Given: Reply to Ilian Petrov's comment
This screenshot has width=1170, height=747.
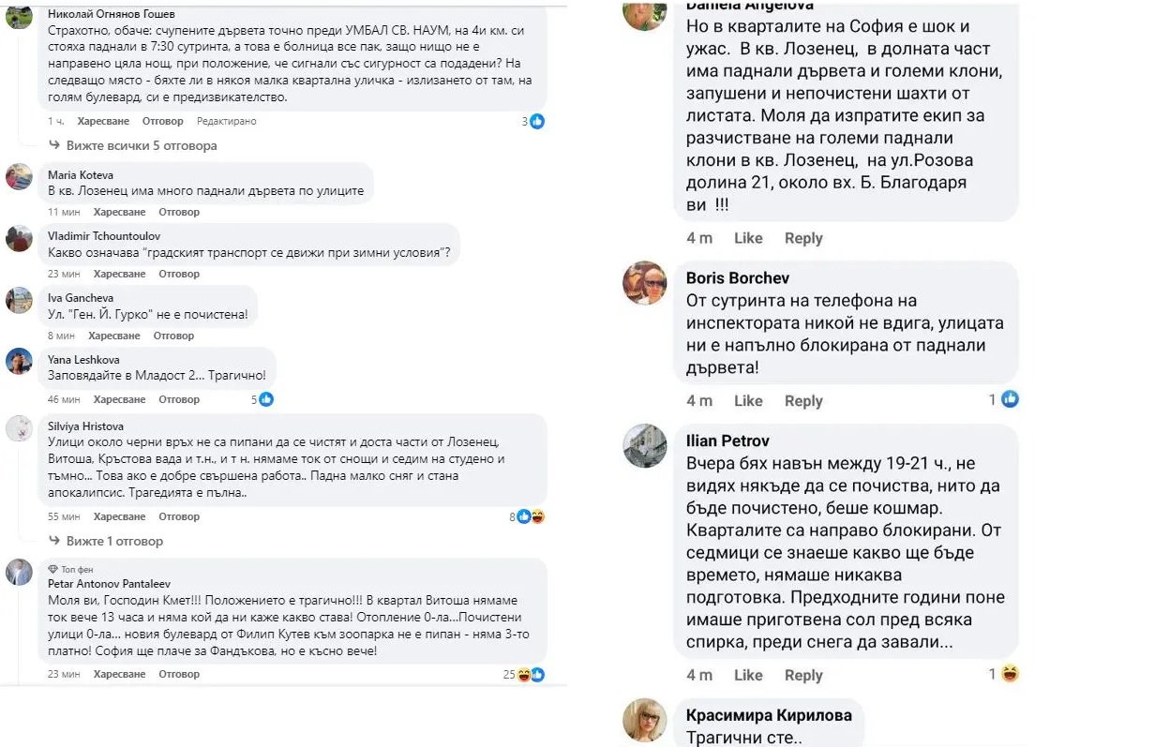Looking at the screenshot, I should click(x=803, y=675).
